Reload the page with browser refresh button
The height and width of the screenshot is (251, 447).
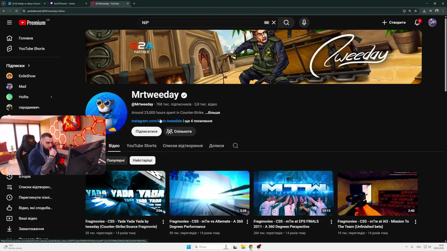16,11
